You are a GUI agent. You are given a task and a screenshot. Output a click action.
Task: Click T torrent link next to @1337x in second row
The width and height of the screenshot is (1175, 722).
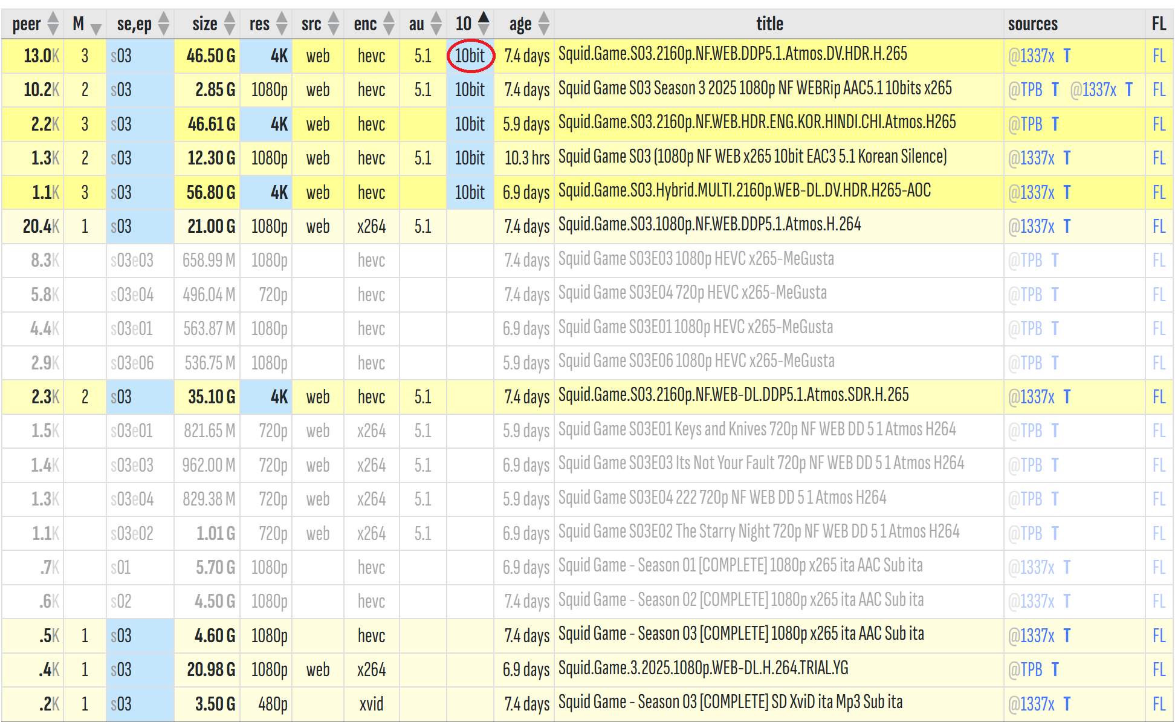point(1128,89)
